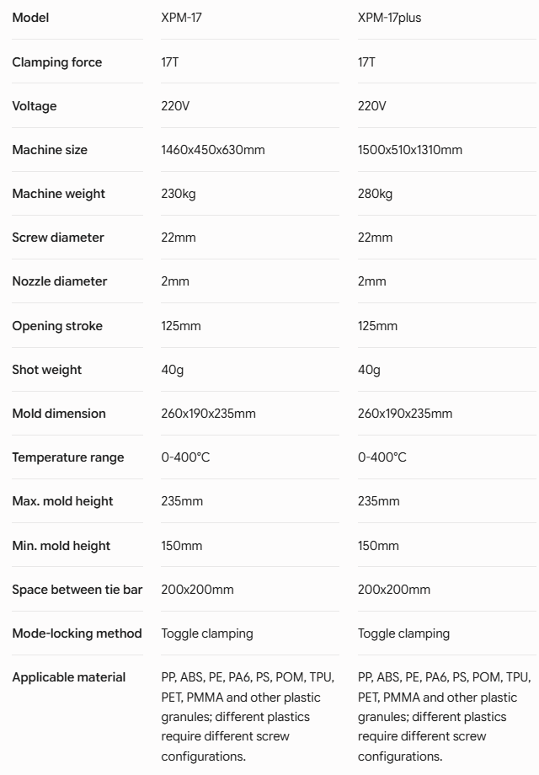This screenshot has height=775, width=539.
Task: Click the XPM-17plus model header
Action: coord(389,18)
